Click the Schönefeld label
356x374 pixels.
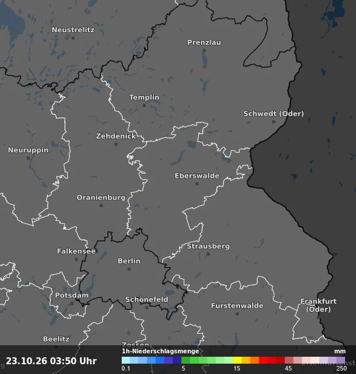146,300
